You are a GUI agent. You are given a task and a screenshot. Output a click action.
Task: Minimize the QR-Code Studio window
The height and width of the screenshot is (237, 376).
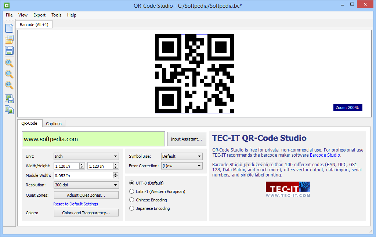click(342, 4)
